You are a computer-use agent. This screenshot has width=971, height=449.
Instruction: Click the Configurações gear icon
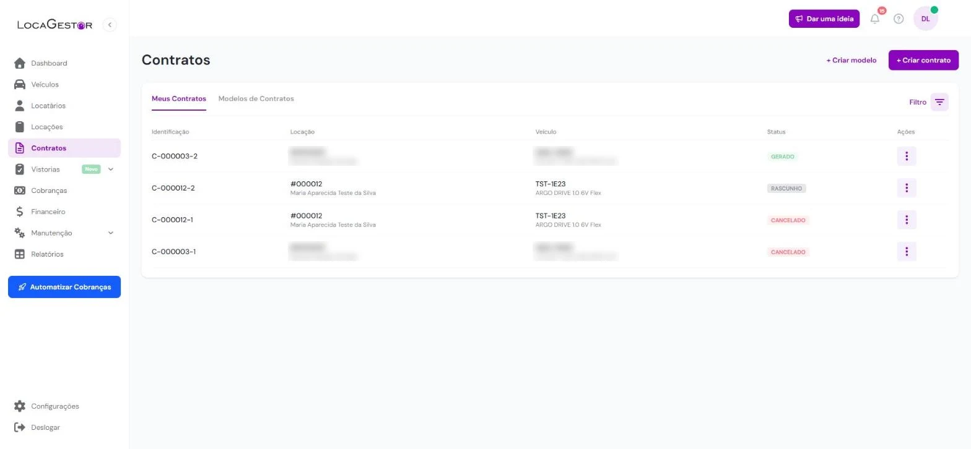[x=20, y=406]
